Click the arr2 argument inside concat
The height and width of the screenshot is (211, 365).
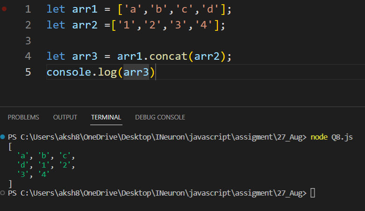207,56
